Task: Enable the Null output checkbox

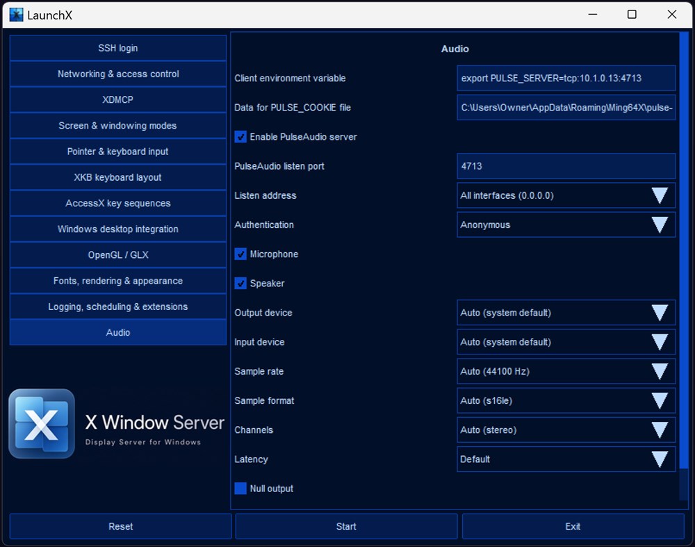Action: click(x=240, y=488)
